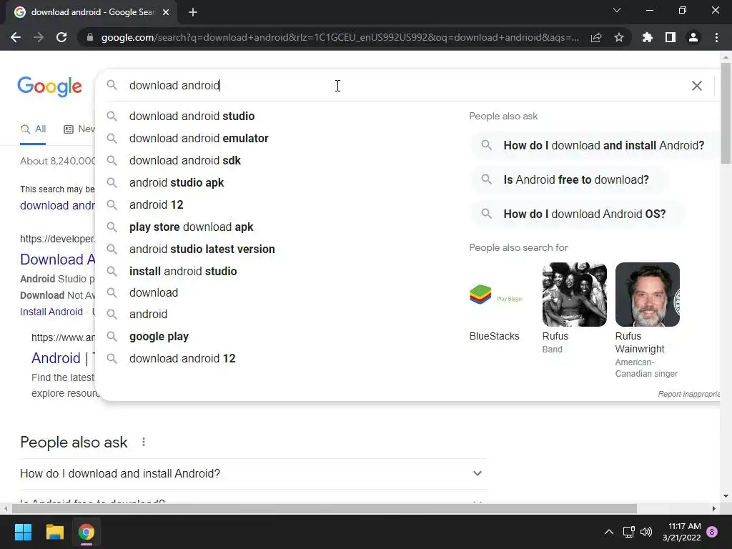Open the clock showing 11:17 AM

pos(681,532)
